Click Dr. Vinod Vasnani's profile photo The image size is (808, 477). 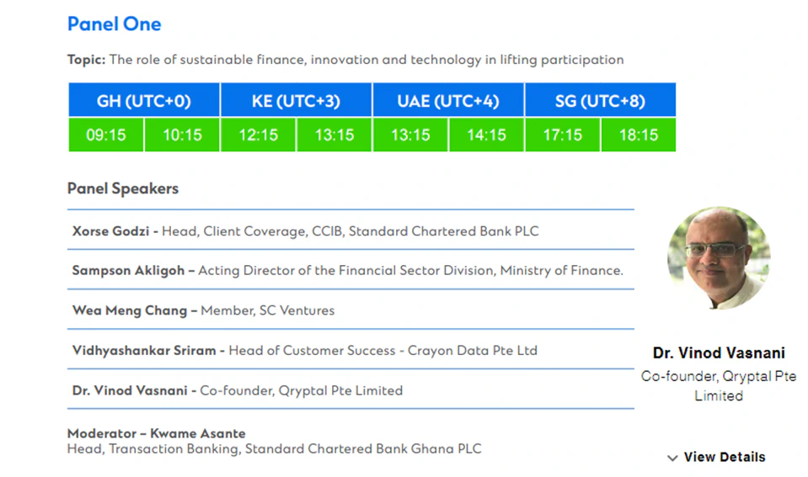(x=718, y=258)
